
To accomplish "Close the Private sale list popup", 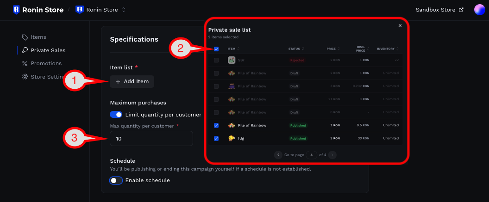I will coord(400,26).
